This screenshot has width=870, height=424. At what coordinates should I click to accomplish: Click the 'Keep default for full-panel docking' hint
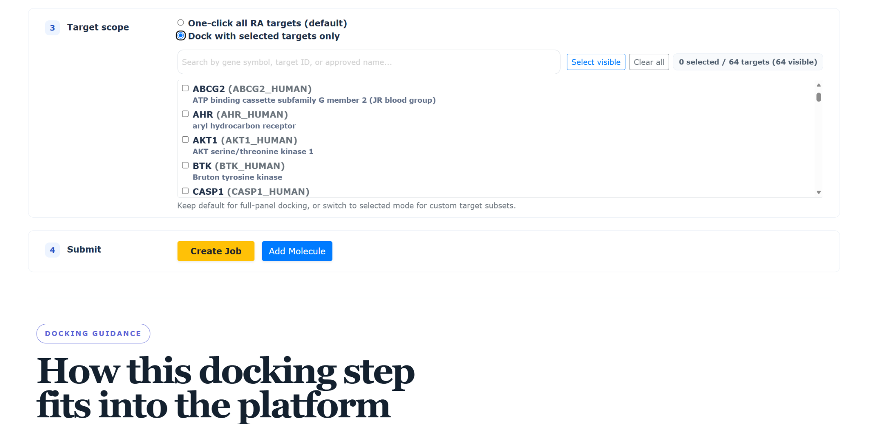click(347, 206)
